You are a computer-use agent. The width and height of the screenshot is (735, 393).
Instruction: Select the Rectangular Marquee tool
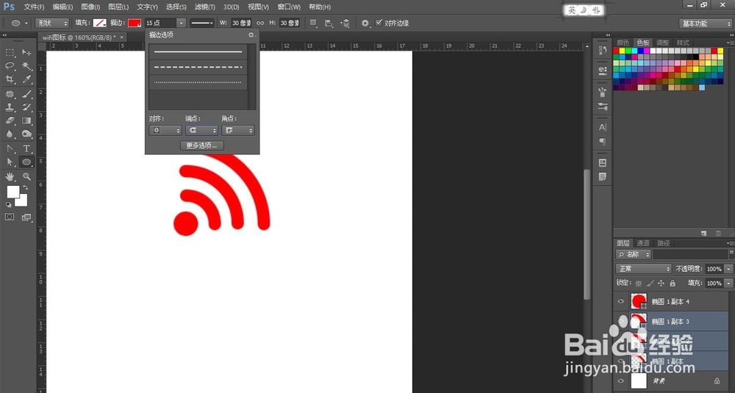pyautogui.click(x=10, y=52)
